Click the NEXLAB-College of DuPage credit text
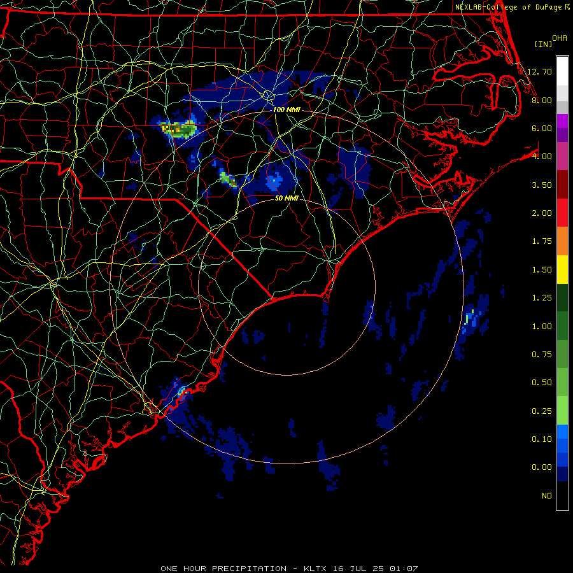 pos(508,7)
